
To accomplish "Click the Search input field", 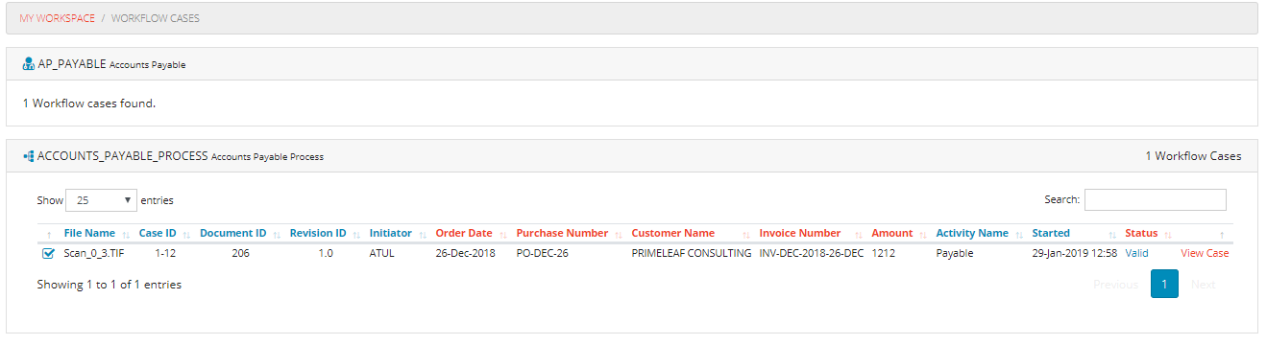I will [x=1156, y=199].
